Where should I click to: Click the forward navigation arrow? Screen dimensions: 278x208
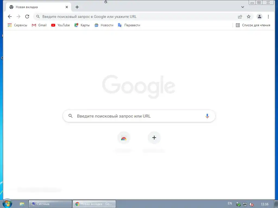(x=18, y=17)
